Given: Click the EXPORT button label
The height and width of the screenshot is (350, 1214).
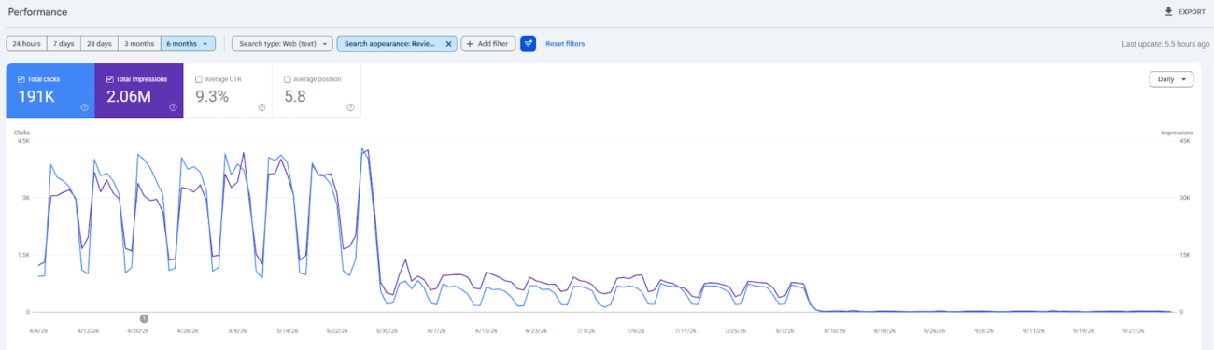Looking at the screenshot, I should pyautogui.click(x=1192, y=12).
